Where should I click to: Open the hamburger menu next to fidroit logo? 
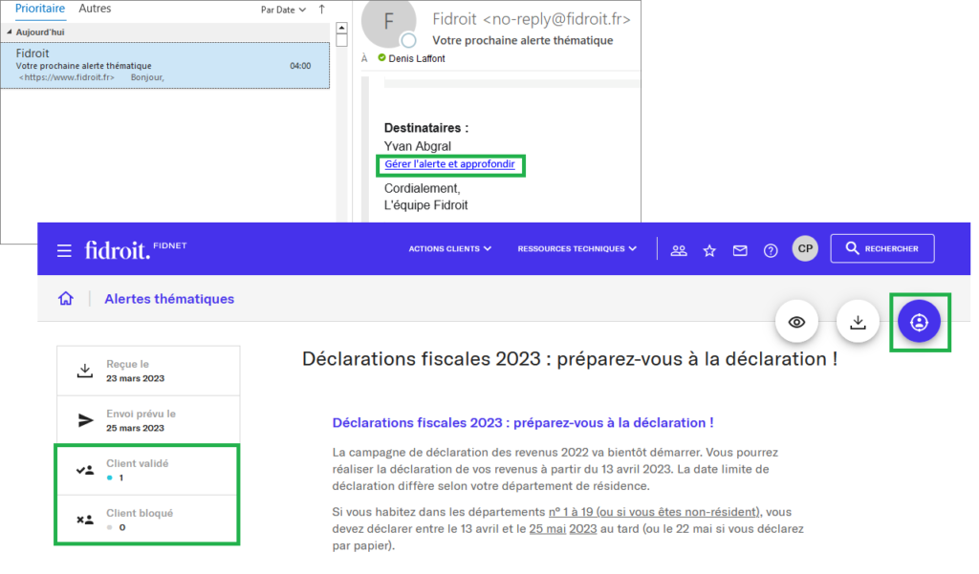pyautogui.click(x=64, y=250)
